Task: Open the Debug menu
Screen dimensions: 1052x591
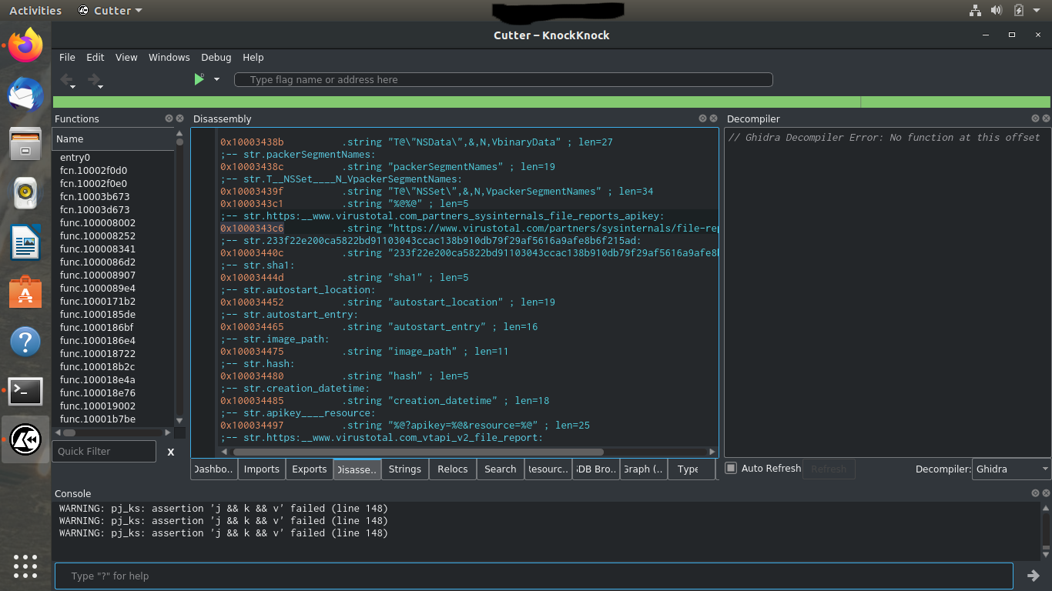Action: (x=216, y=58)
